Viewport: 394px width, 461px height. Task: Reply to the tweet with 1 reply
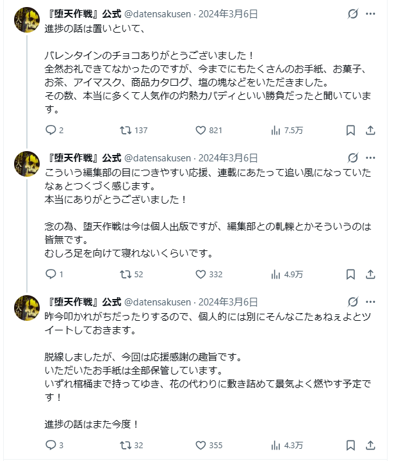pos(51,274)
